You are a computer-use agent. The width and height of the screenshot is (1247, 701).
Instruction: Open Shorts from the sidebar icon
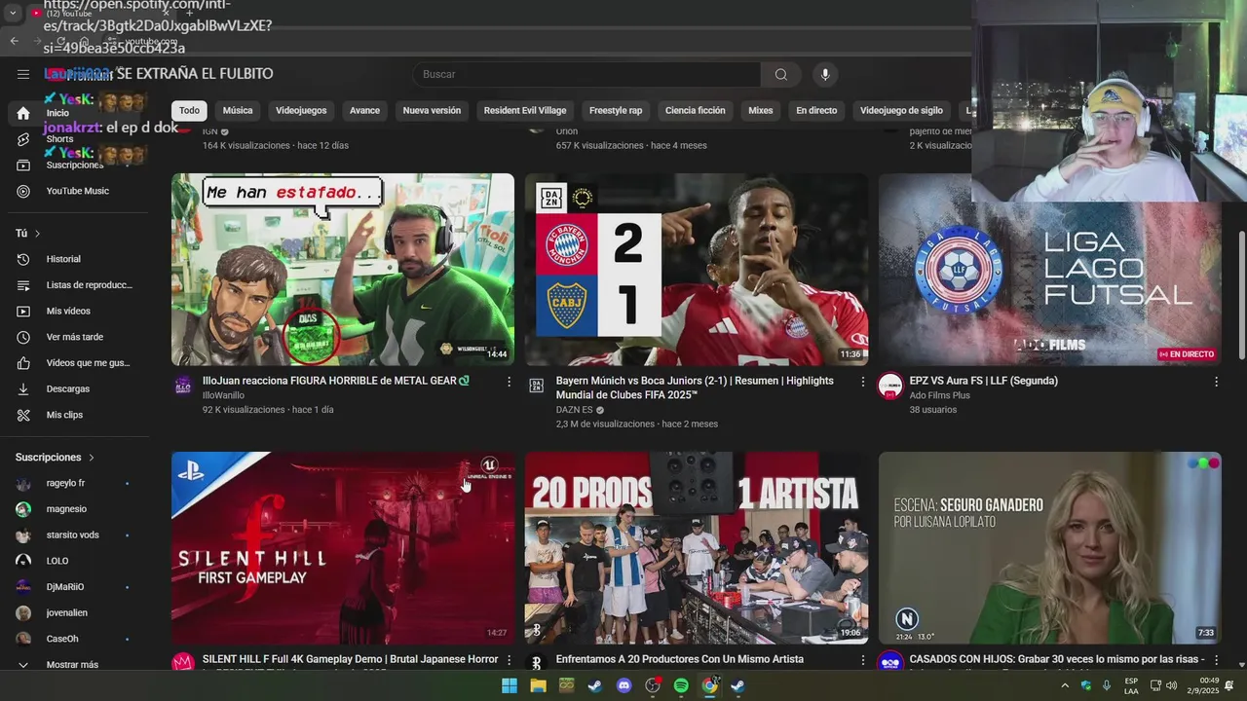coord(23,139)
